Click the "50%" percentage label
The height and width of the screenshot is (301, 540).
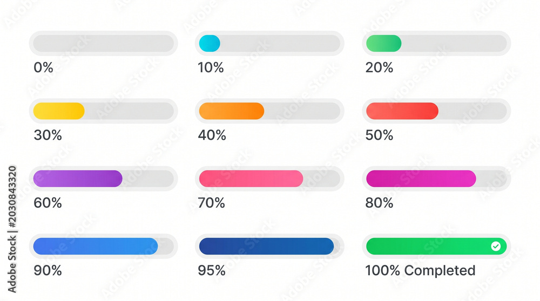tap(379, 135)
